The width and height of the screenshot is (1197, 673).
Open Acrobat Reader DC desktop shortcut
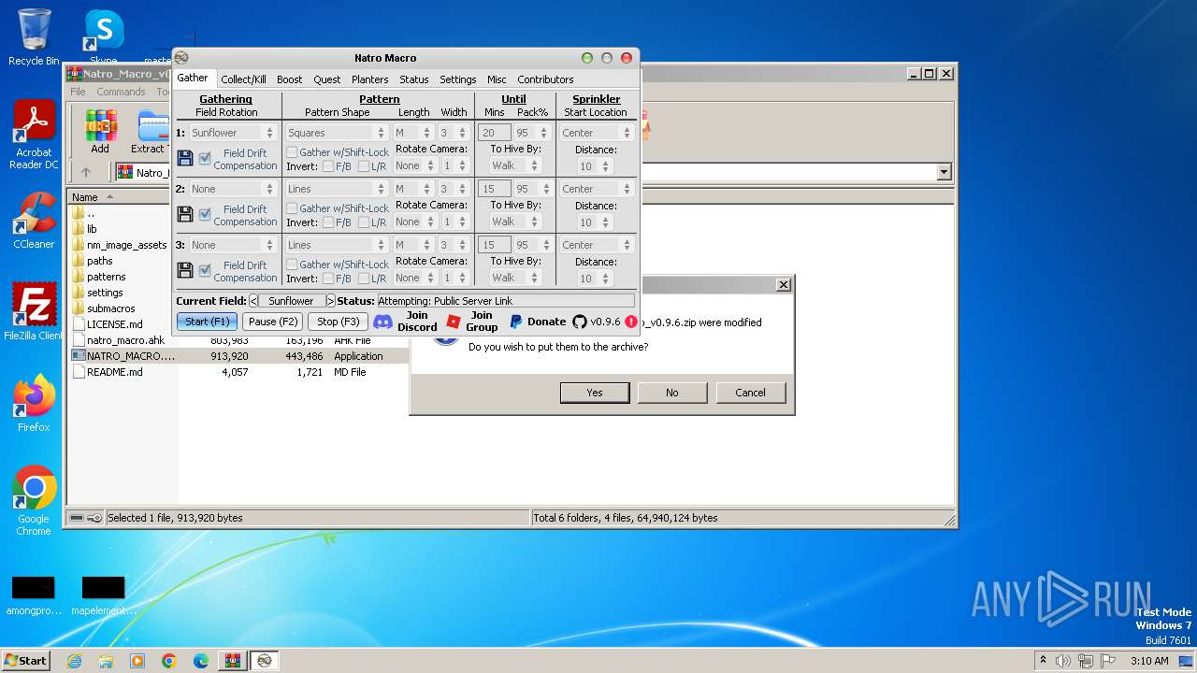34,136
